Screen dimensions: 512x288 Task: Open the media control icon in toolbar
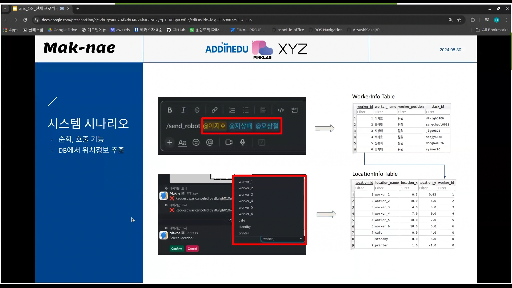point(487,20)
